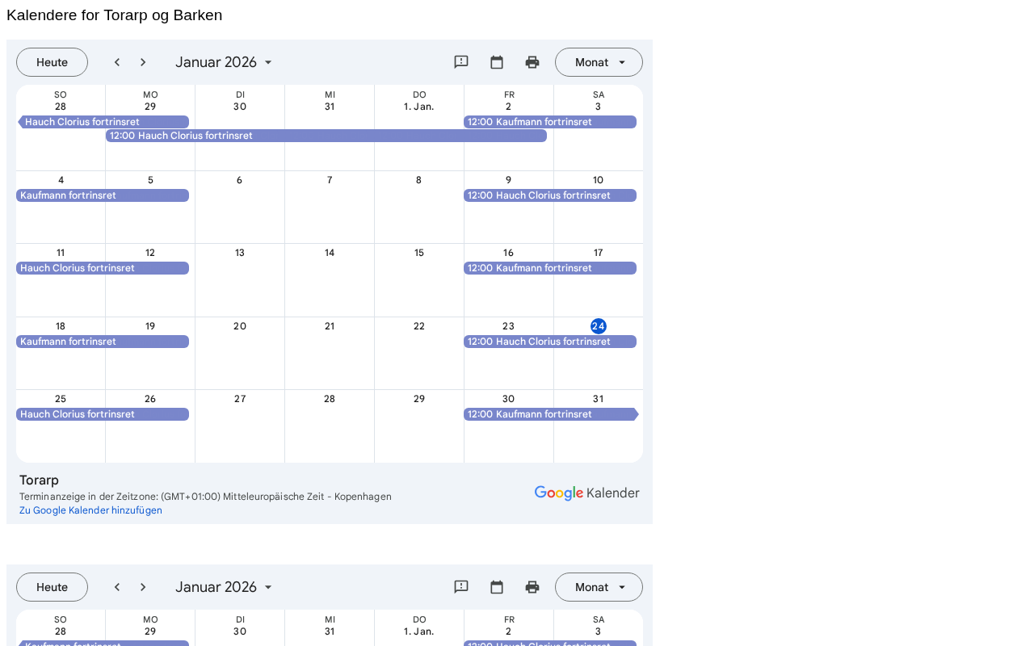Go to previous month in Torarp calendar
This screenshot has height=646, width=1034.
click(117, 62)
